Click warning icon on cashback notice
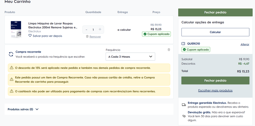 (12, 91)
